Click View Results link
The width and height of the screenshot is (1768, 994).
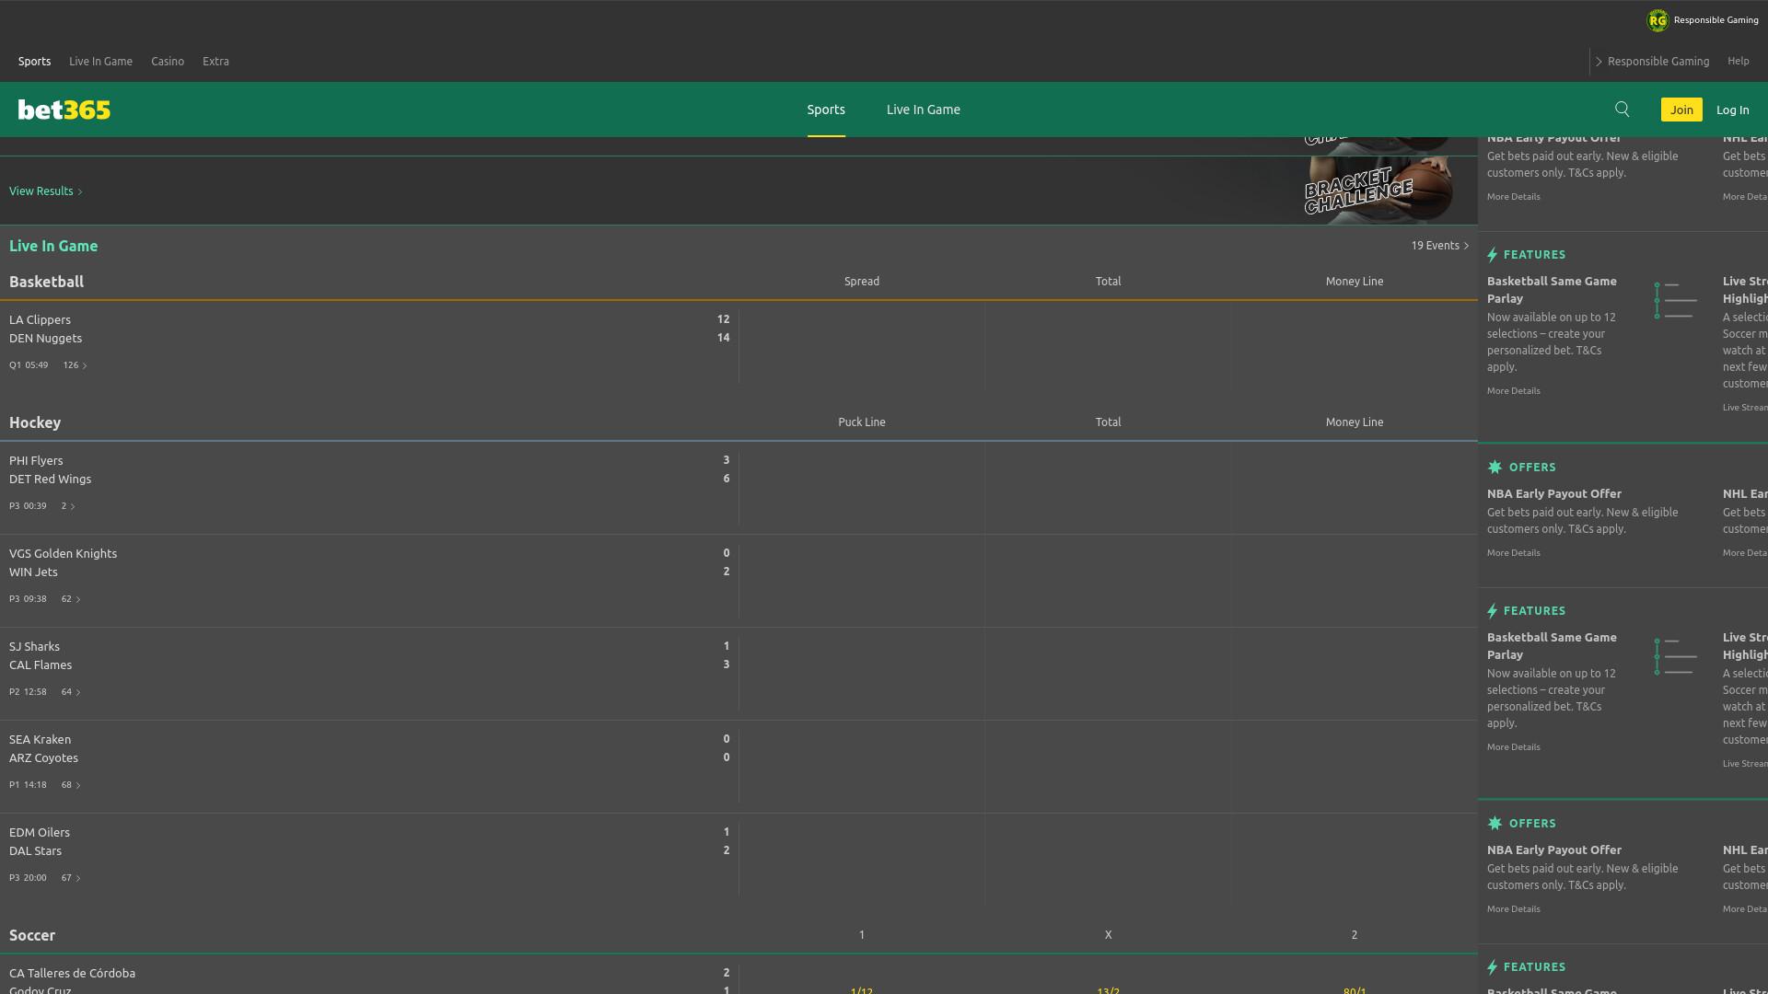[x=46, y=191]
